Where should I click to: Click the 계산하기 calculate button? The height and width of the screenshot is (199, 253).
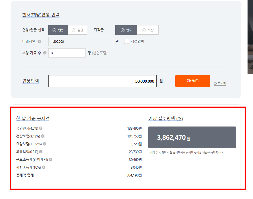point(192,81)
